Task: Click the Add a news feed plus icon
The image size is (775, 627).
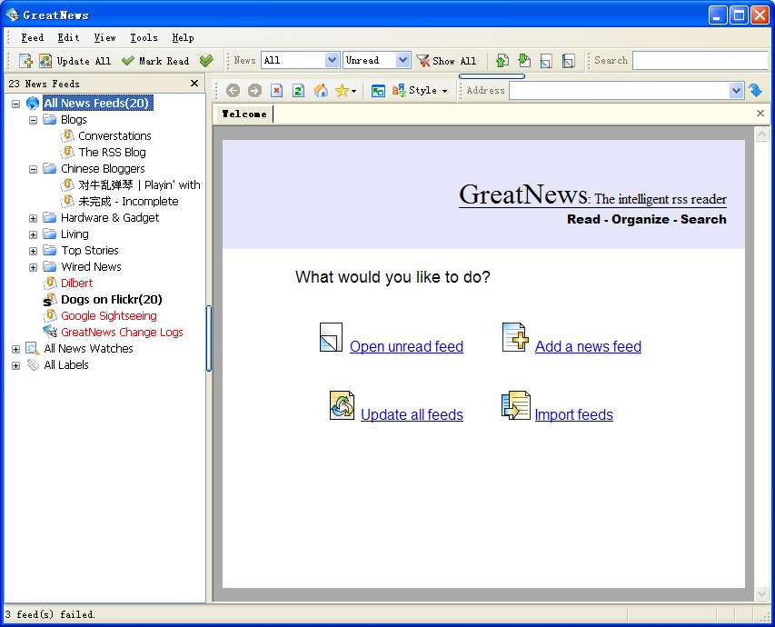Action: (515, 337)
